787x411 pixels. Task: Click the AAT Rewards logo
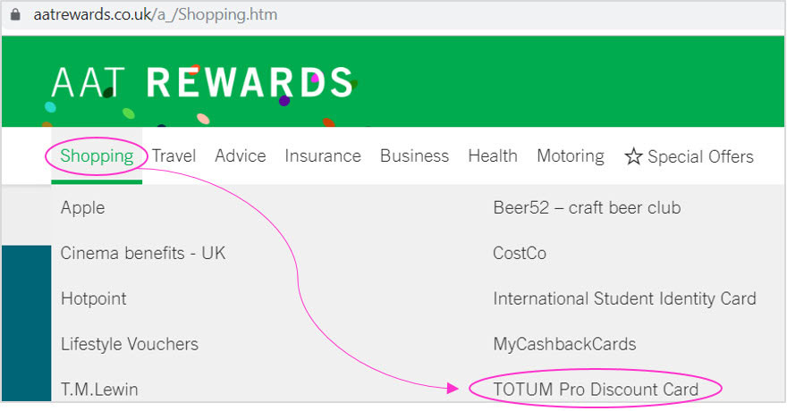[x=203, y=83]
